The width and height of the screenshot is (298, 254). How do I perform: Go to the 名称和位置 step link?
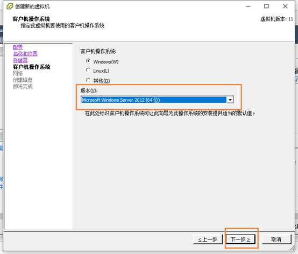pyautogui.click(x=25, y=54)
